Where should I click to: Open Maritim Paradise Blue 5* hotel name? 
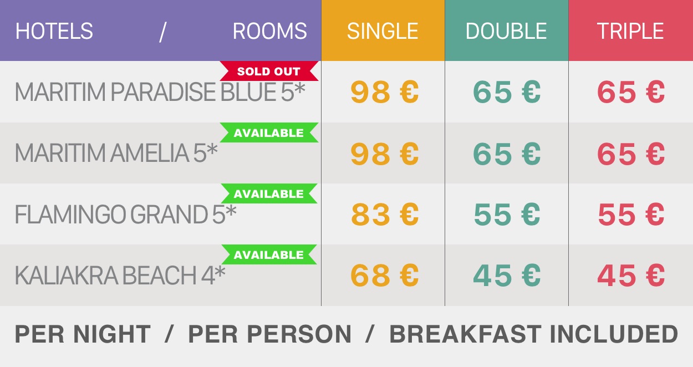point(160,92)
